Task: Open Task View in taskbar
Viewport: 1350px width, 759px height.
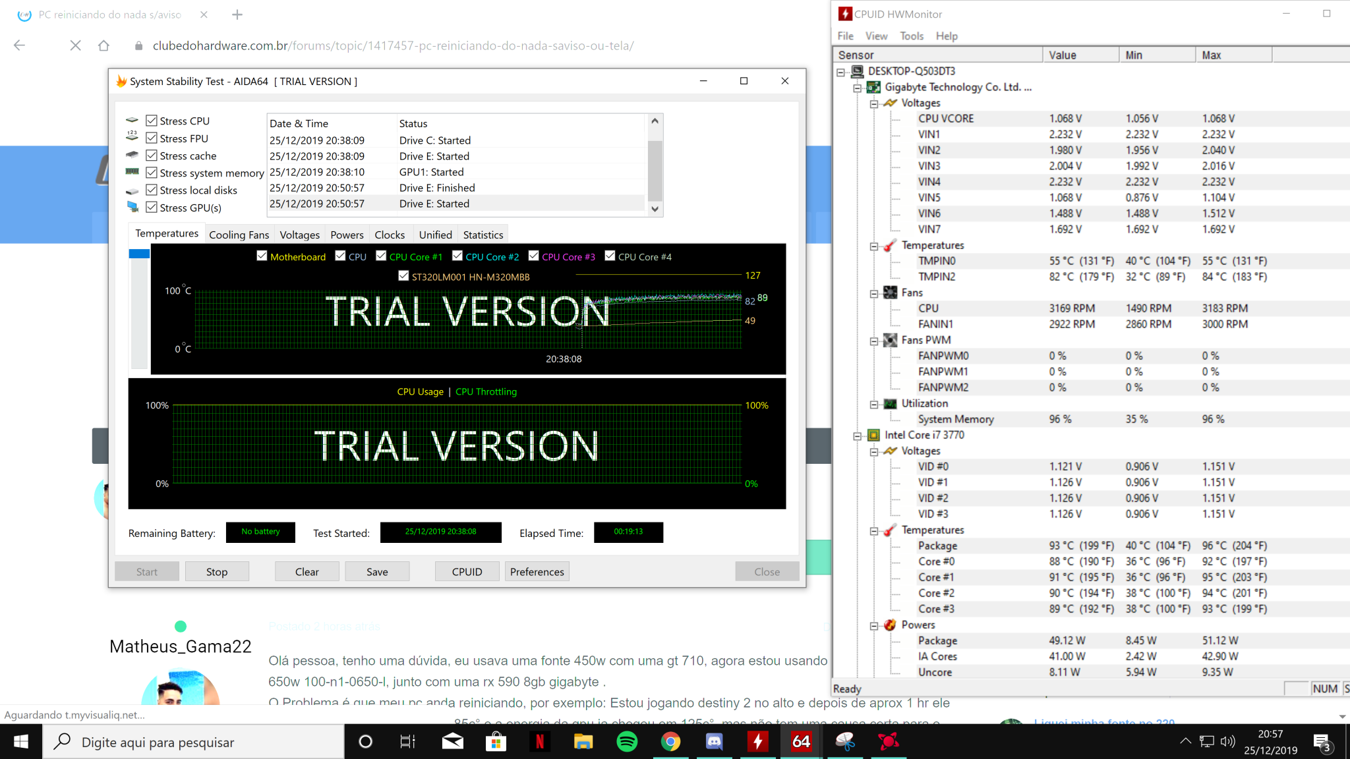Action: tap(408, 742)
